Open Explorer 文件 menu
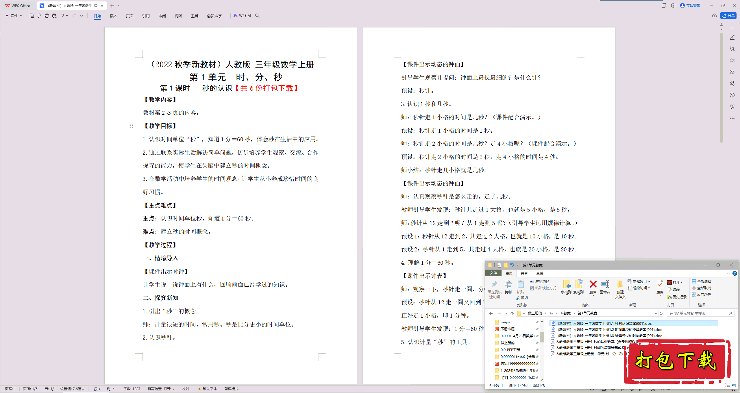Image resolution: width=740 pixels, height=393 pixels. click(493, 273)
